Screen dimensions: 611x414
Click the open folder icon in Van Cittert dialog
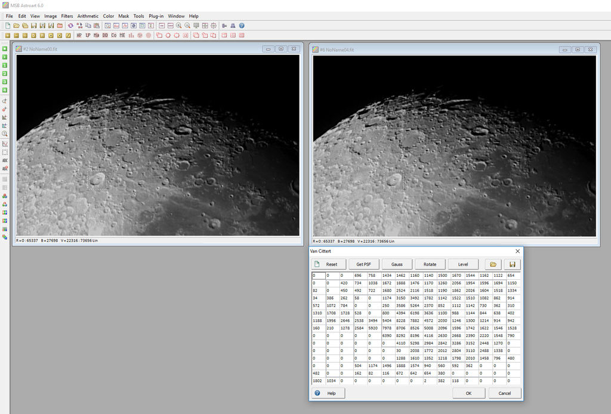[493, 264]
